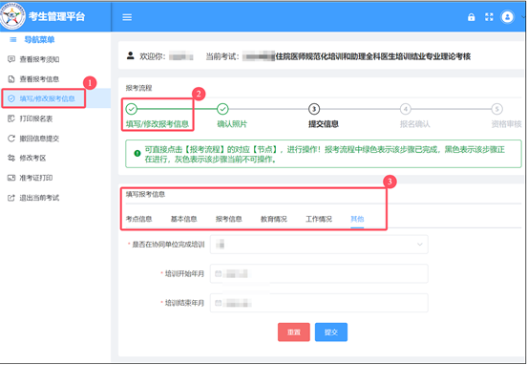This screenshot has width=527, height=365.
Task: Toggle fullscreen with the expand icon
Action: coord(489,17)
